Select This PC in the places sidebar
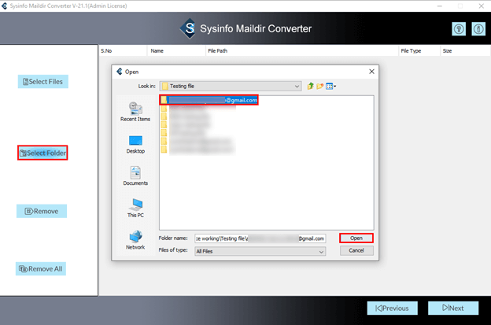This screenshot has width=491, height=325. [x=135, y=208]
